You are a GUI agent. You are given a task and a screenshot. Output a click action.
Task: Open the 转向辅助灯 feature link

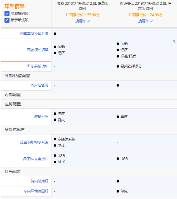[39, 181]
